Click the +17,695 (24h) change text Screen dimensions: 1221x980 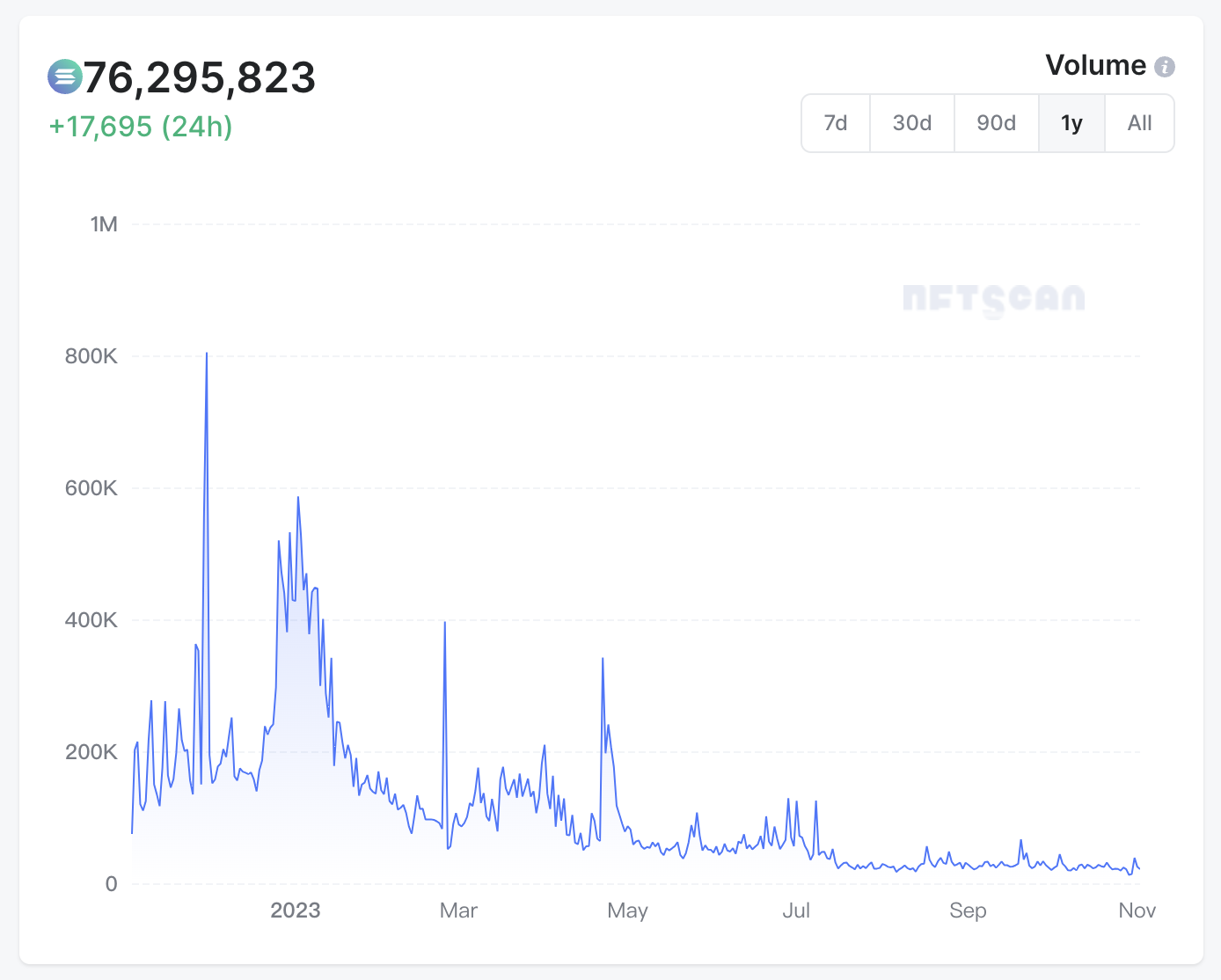coord(141,127)
